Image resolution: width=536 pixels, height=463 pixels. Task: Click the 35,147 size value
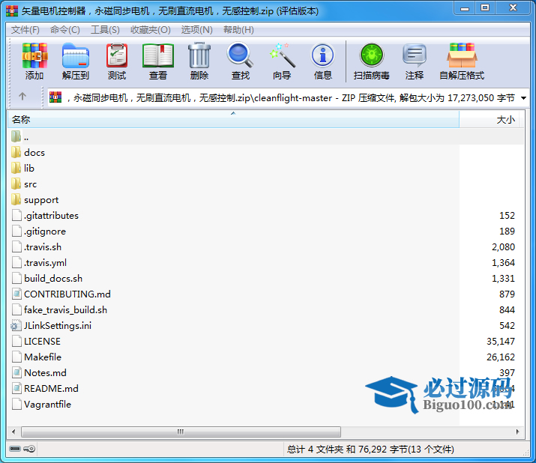[x=501, y=342]
